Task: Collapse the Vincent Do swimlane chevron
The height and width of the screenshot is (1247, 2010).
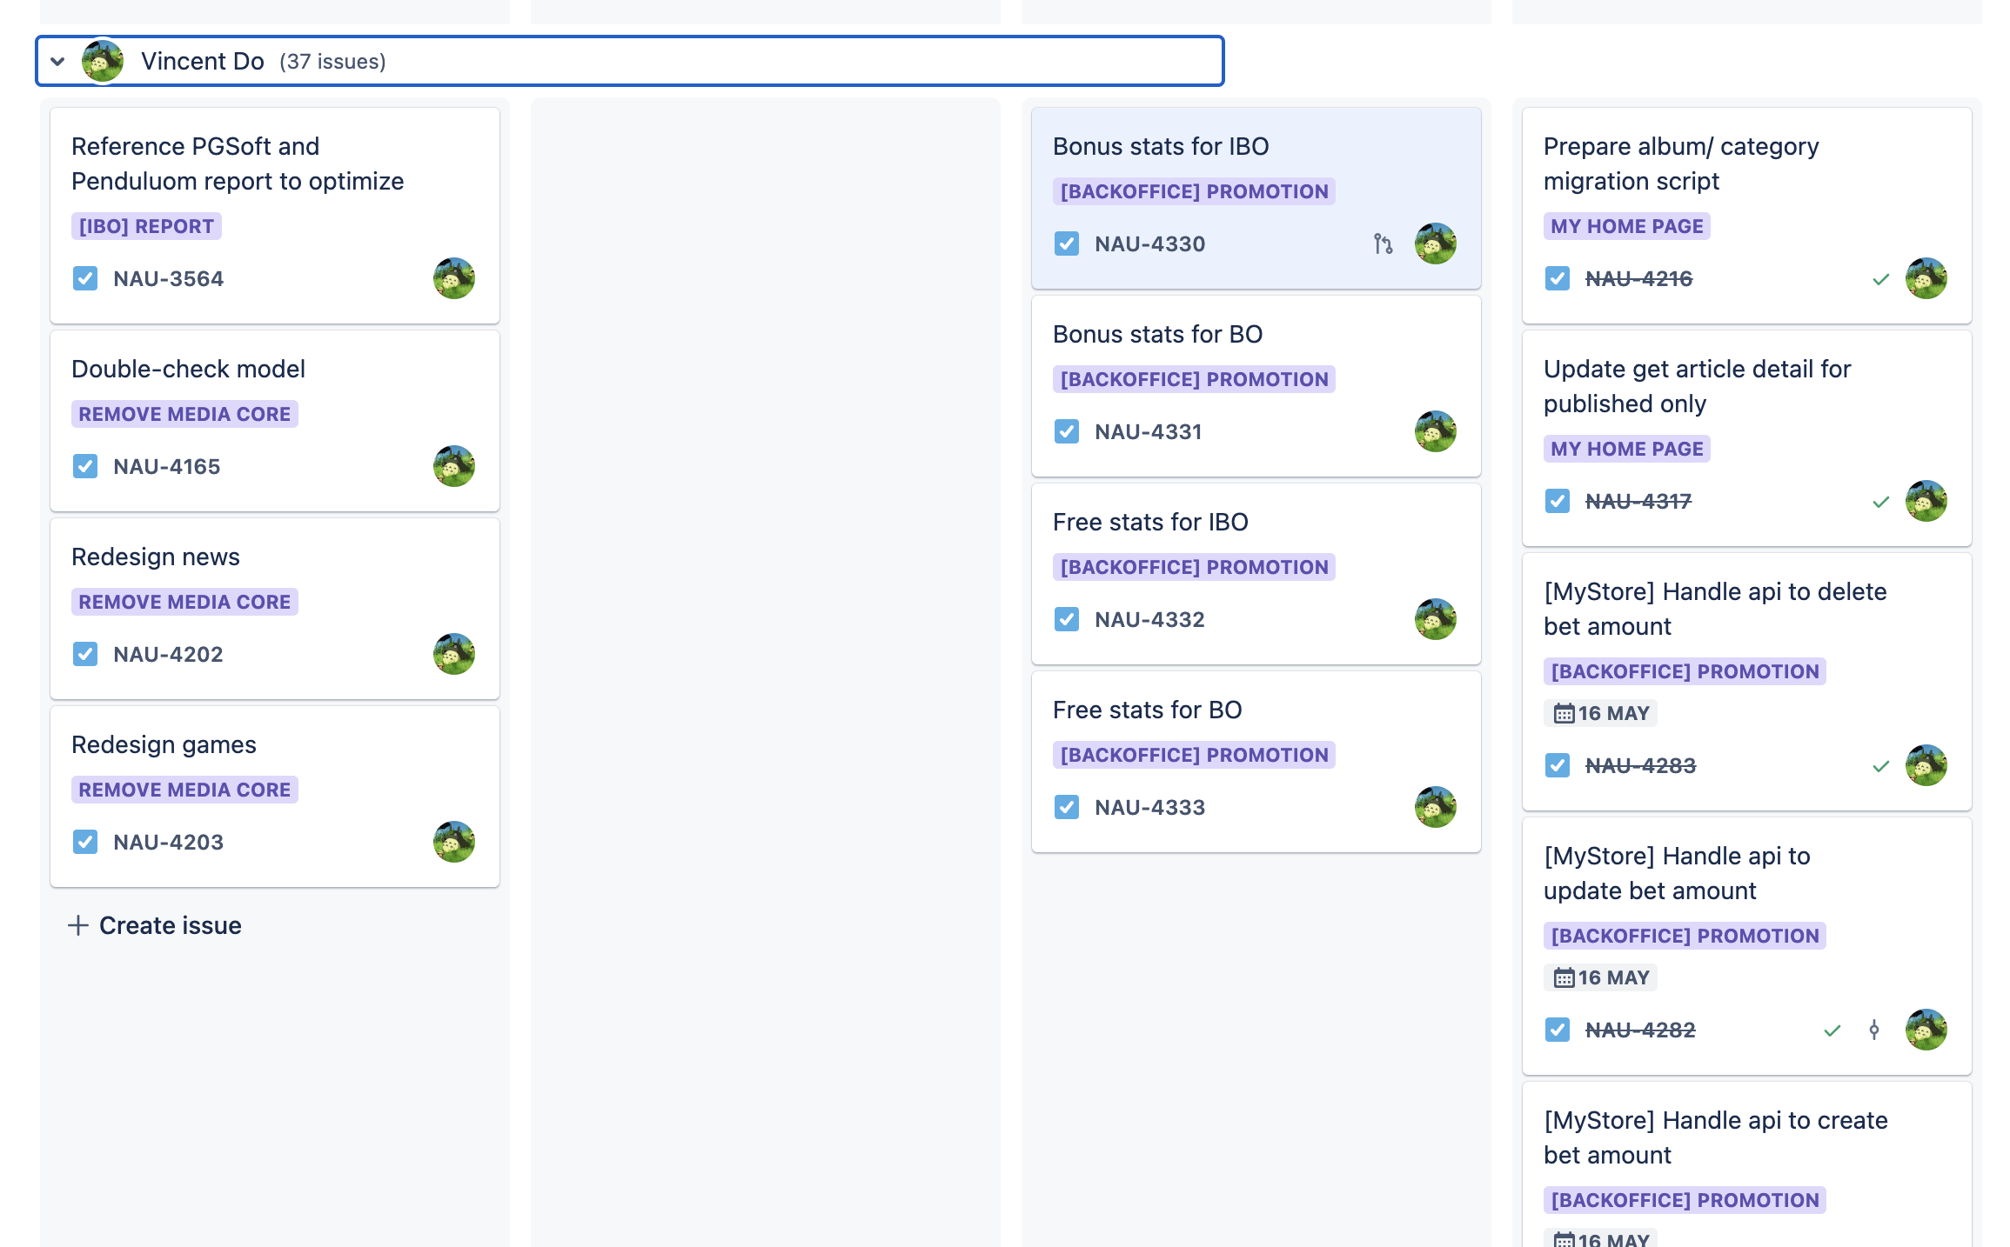Action: [x=58, y=62]
